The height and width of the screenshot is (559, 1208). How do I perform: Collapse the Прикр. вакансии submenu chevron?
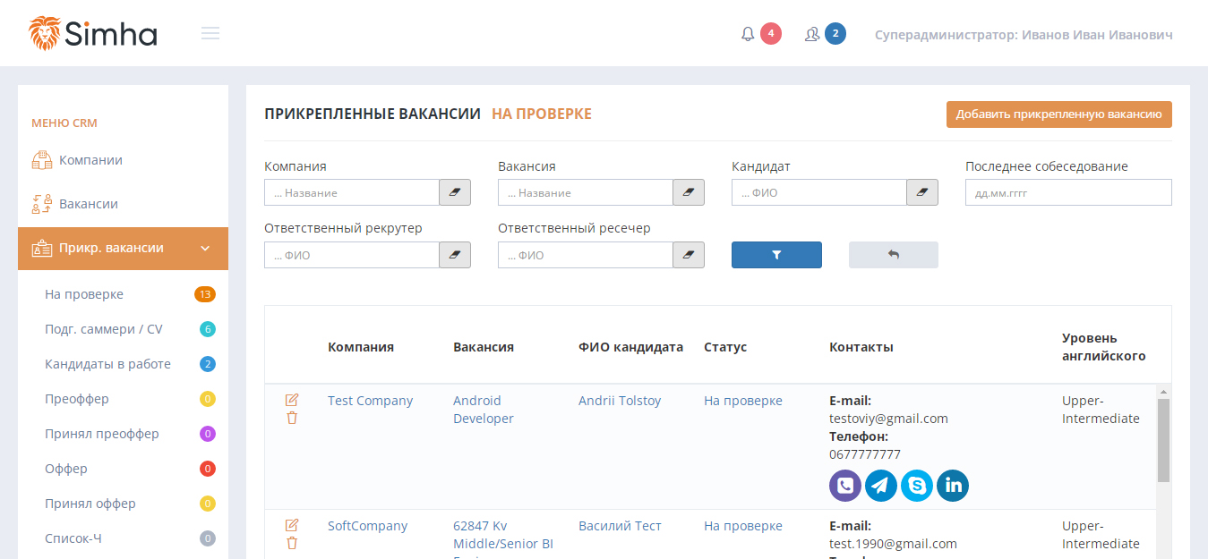tap(204, 248)
